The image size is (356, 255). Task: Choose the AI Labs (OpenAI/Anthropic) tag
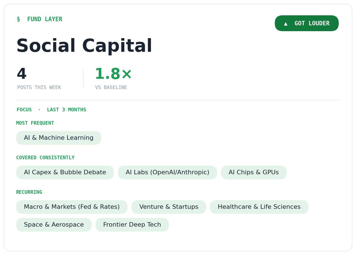[x=167, y=173]
